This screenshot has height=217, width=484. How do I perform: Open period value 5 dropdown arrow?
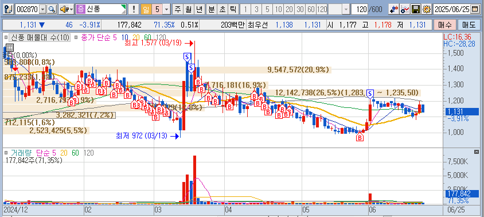tap(167, 9)
